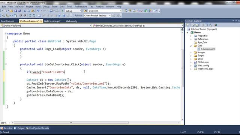Viewport: 240px width, 135px height.
Task: Open Find Symbol Results panel
Action: point(37,128)
